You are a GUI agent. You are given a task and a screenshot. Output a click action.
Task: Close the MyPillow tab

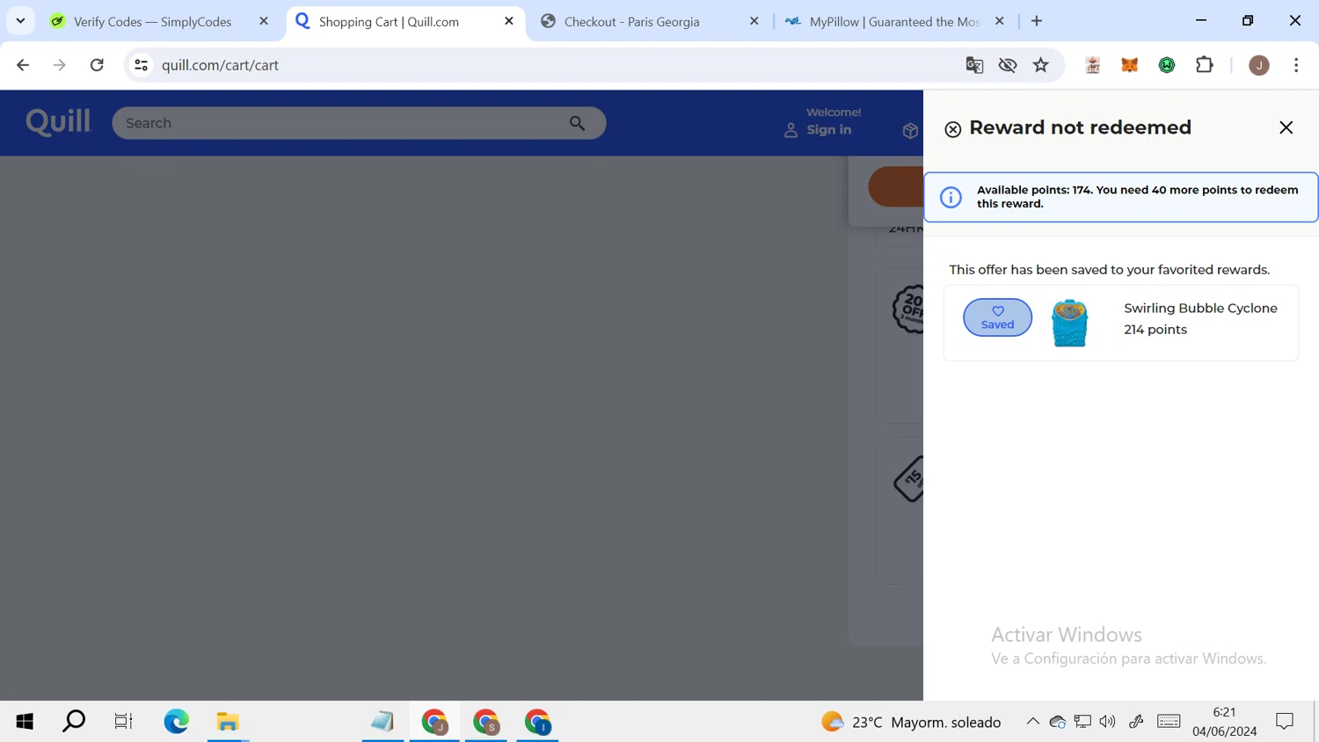coord(999,21)
